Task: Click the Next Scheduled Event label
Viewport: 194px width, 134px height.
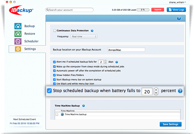Action: [25, 119]
